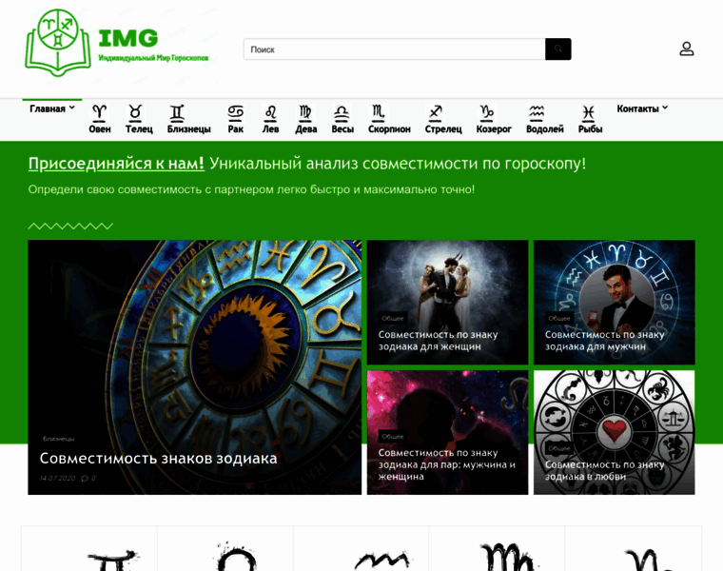Open the Virgo ink symbol card below
Viewport: 723px width, 571px height.
pyautogui.click(x=497, y=548)
